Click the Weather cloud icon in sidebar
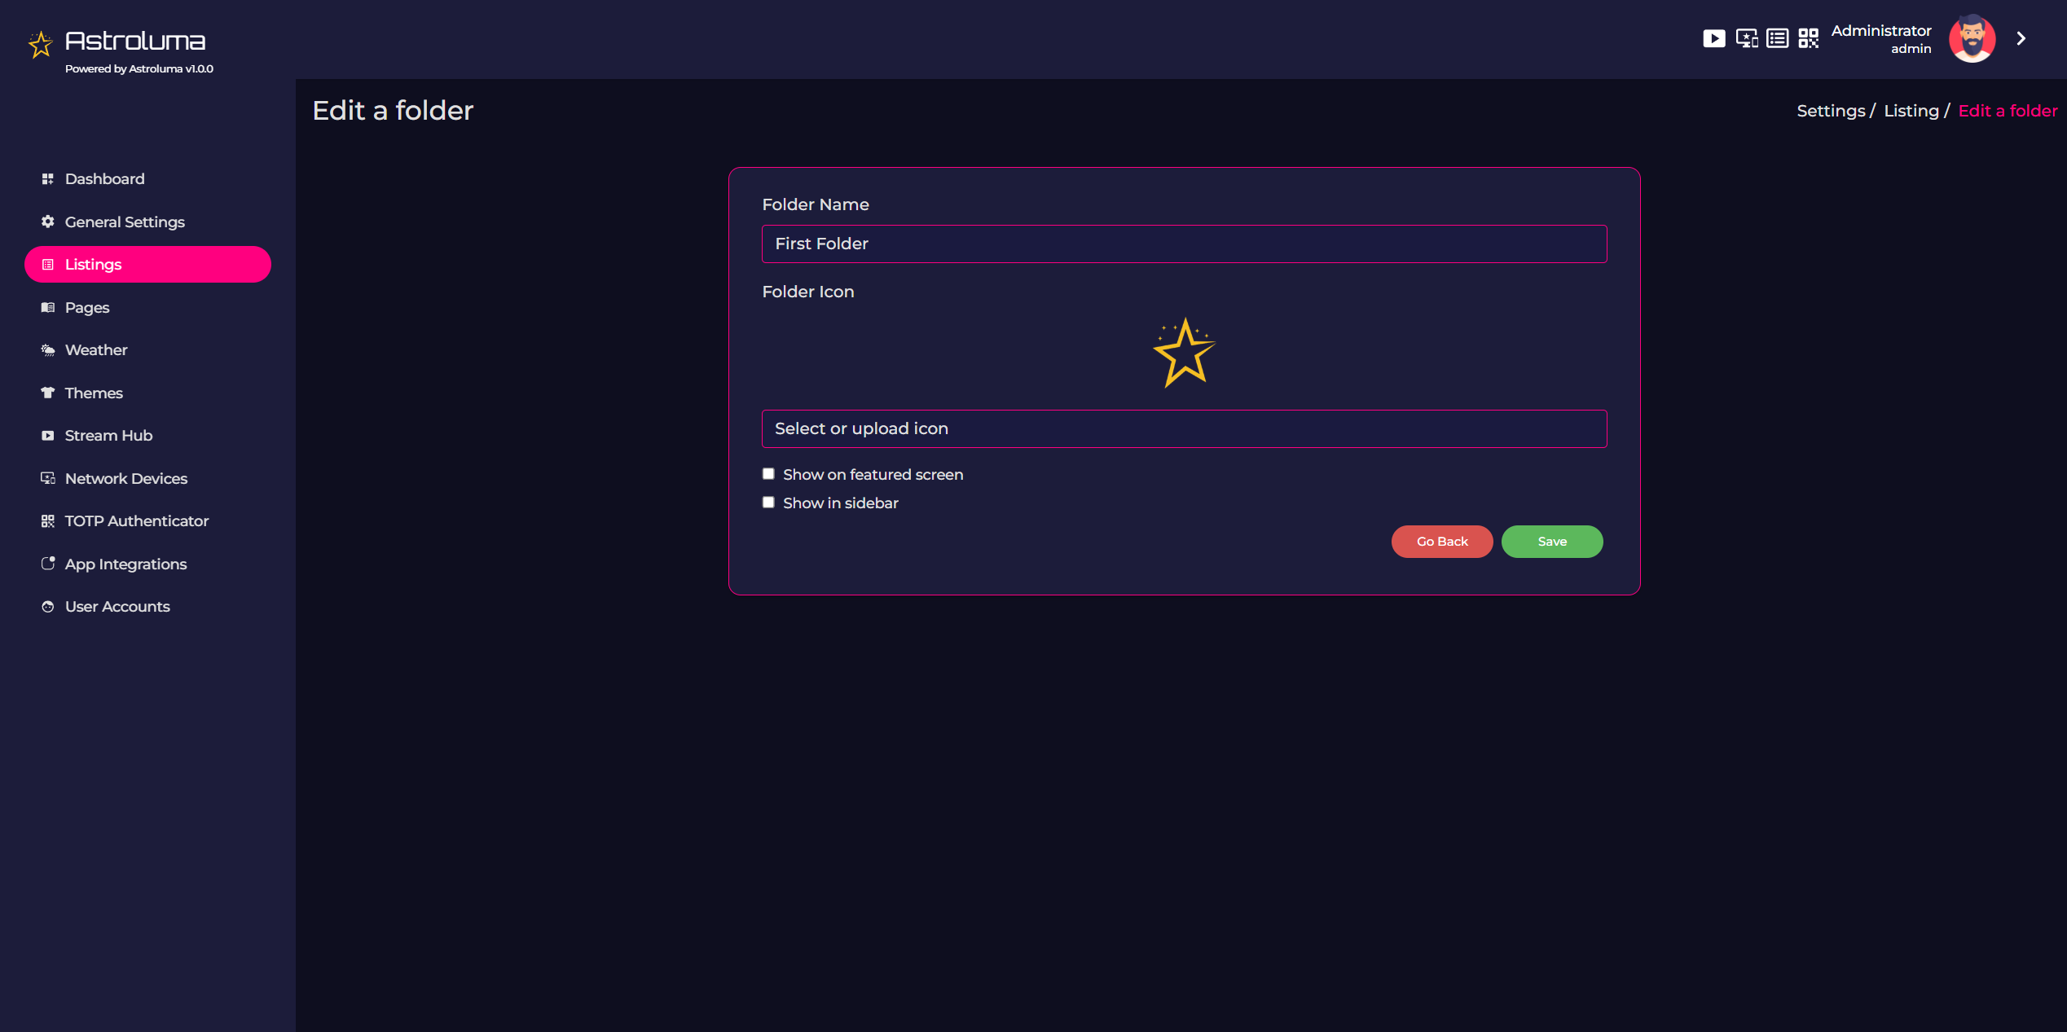This screenshot has height=1032, width=2067. pyautogui.click(x=48, y=350)
